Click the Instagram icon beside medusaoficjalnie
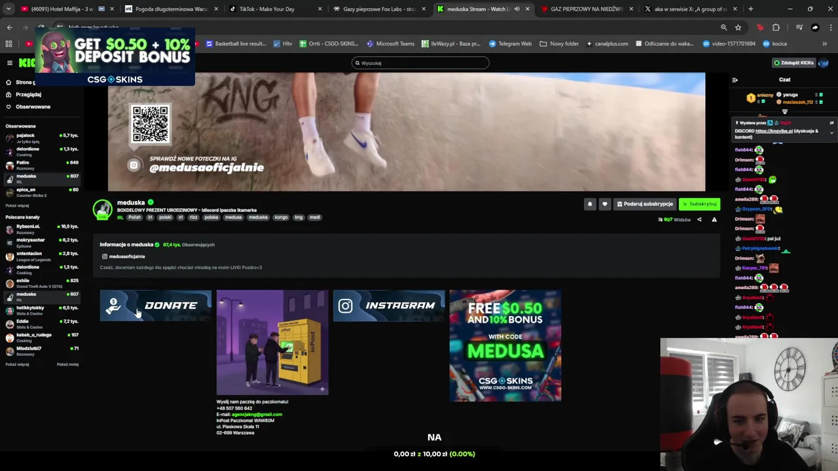This screenshot has height=471, width=838. tap(104, 256)
